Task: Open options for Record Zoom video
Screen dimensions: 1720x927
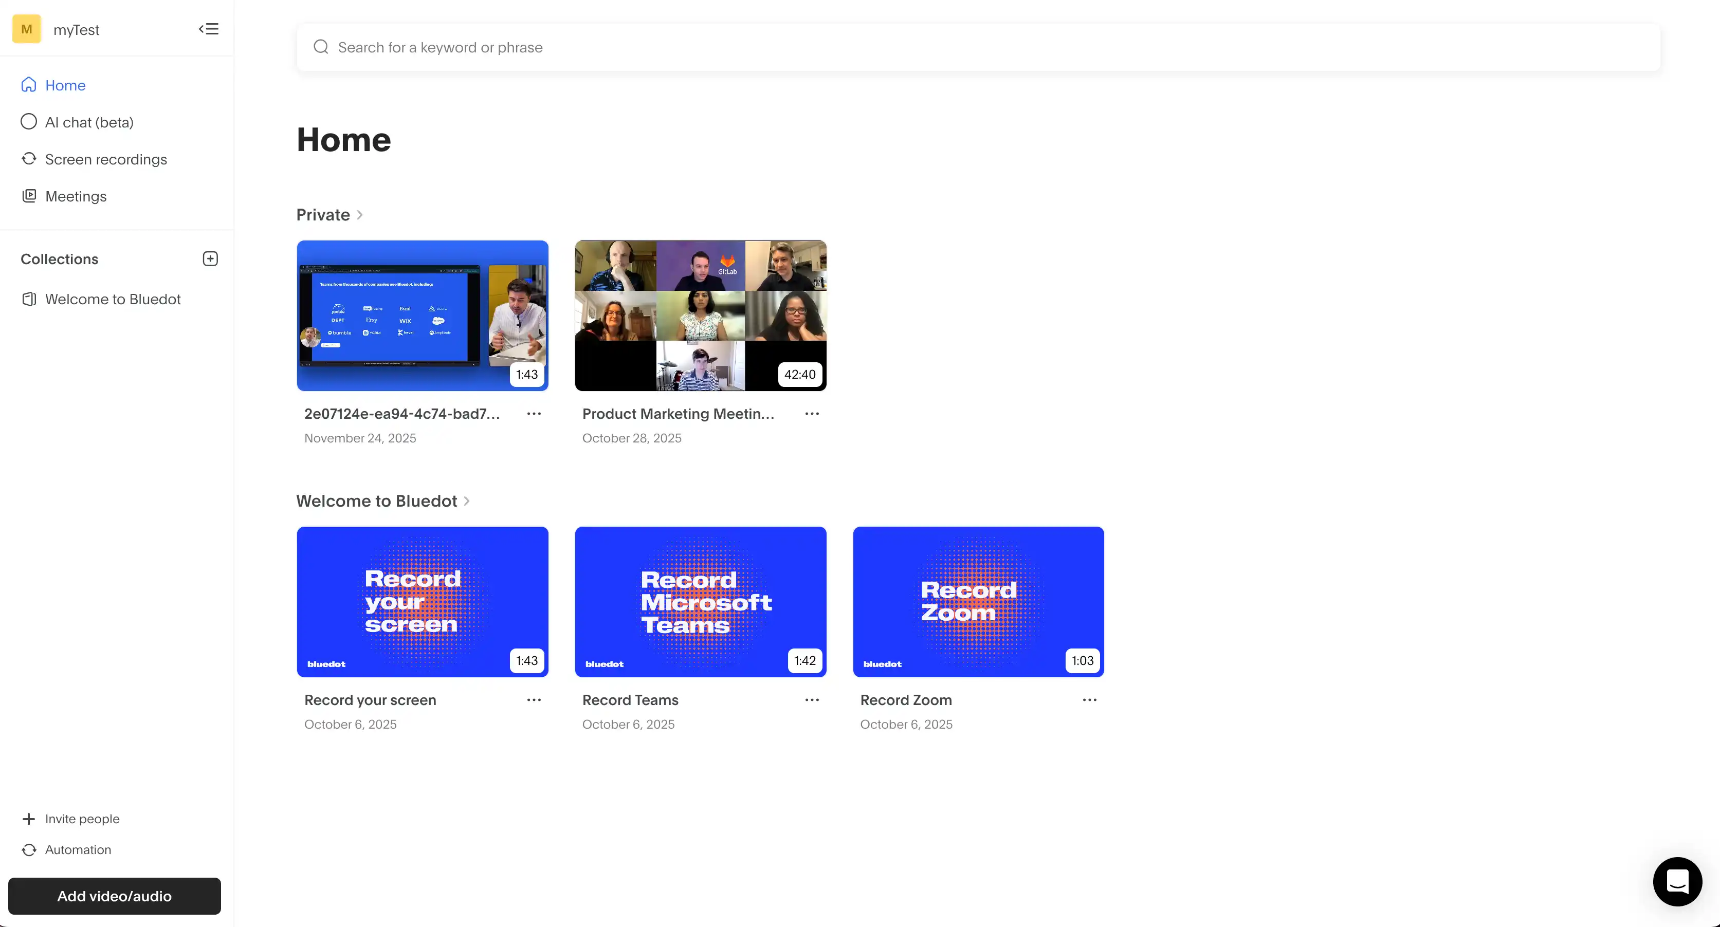Action: tap(1089, 700)
